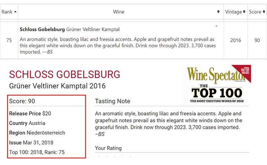Click the Top 100: 2018, Rank: 75 text
Image resolution: width=267 pixels, height=165 pixels.
pyautogui.click(x=37, y=152)
